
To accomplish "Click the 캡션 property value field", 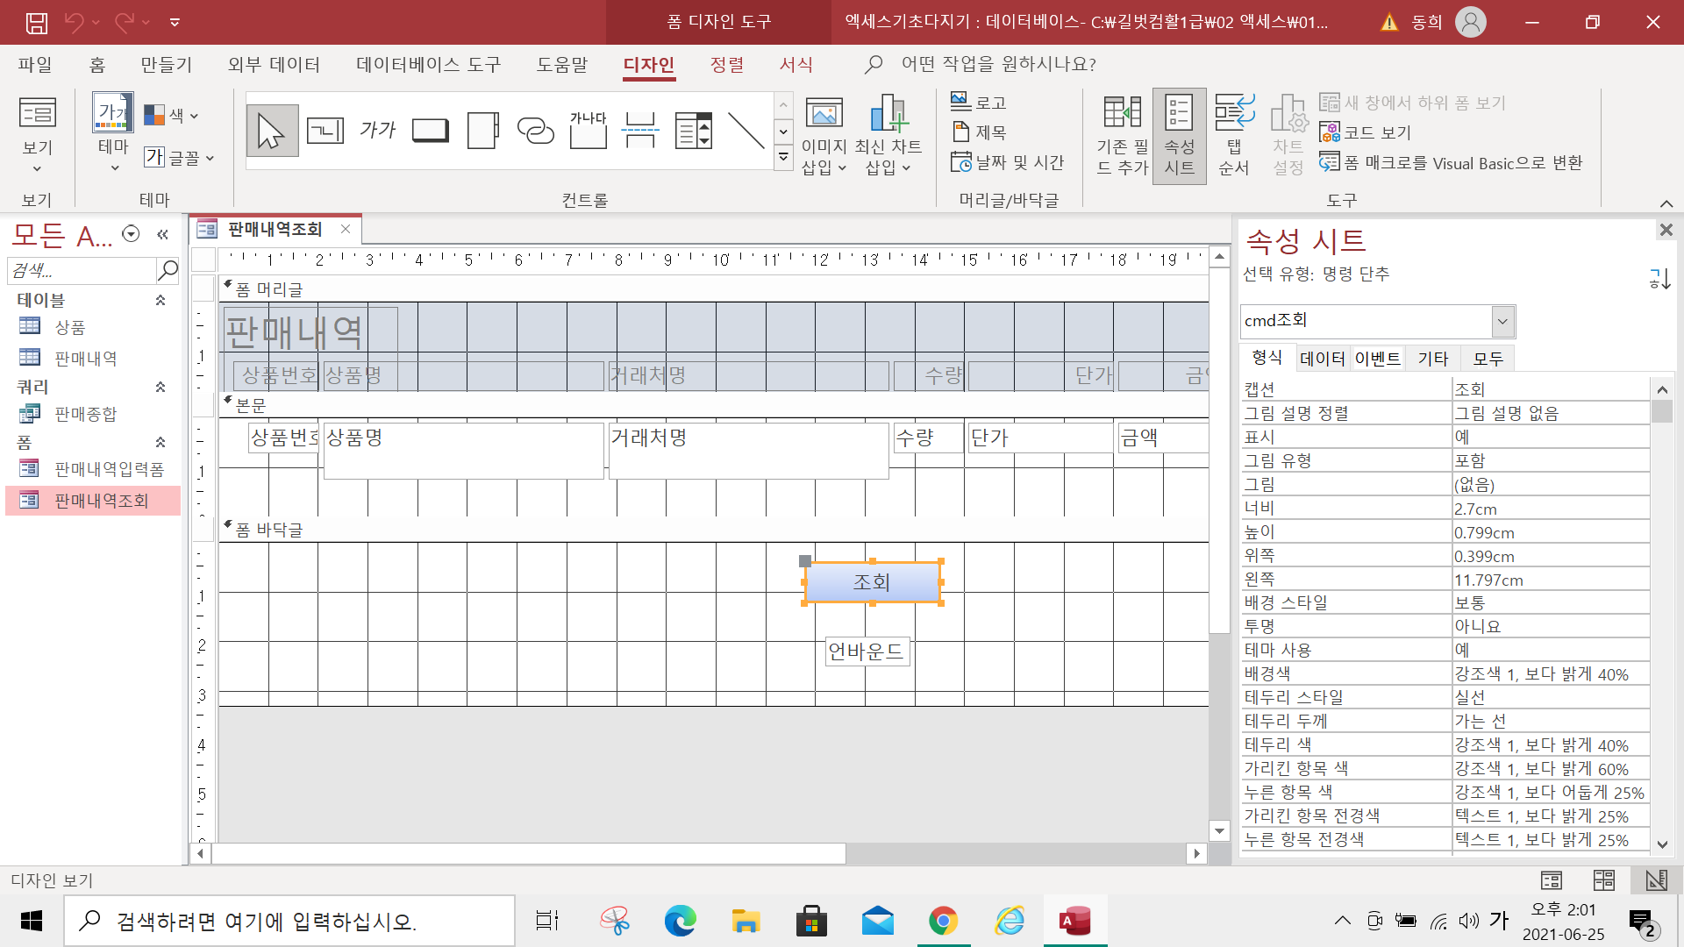I will [1549, 389].
